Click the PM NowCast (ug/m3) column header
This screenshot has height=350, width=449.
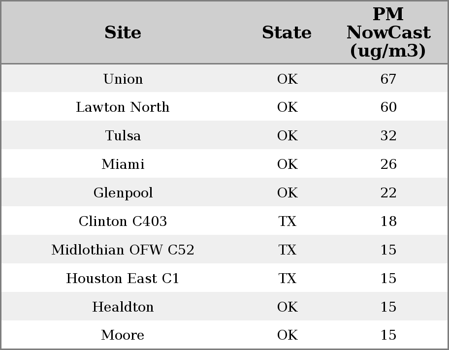[x=388, y=32]
